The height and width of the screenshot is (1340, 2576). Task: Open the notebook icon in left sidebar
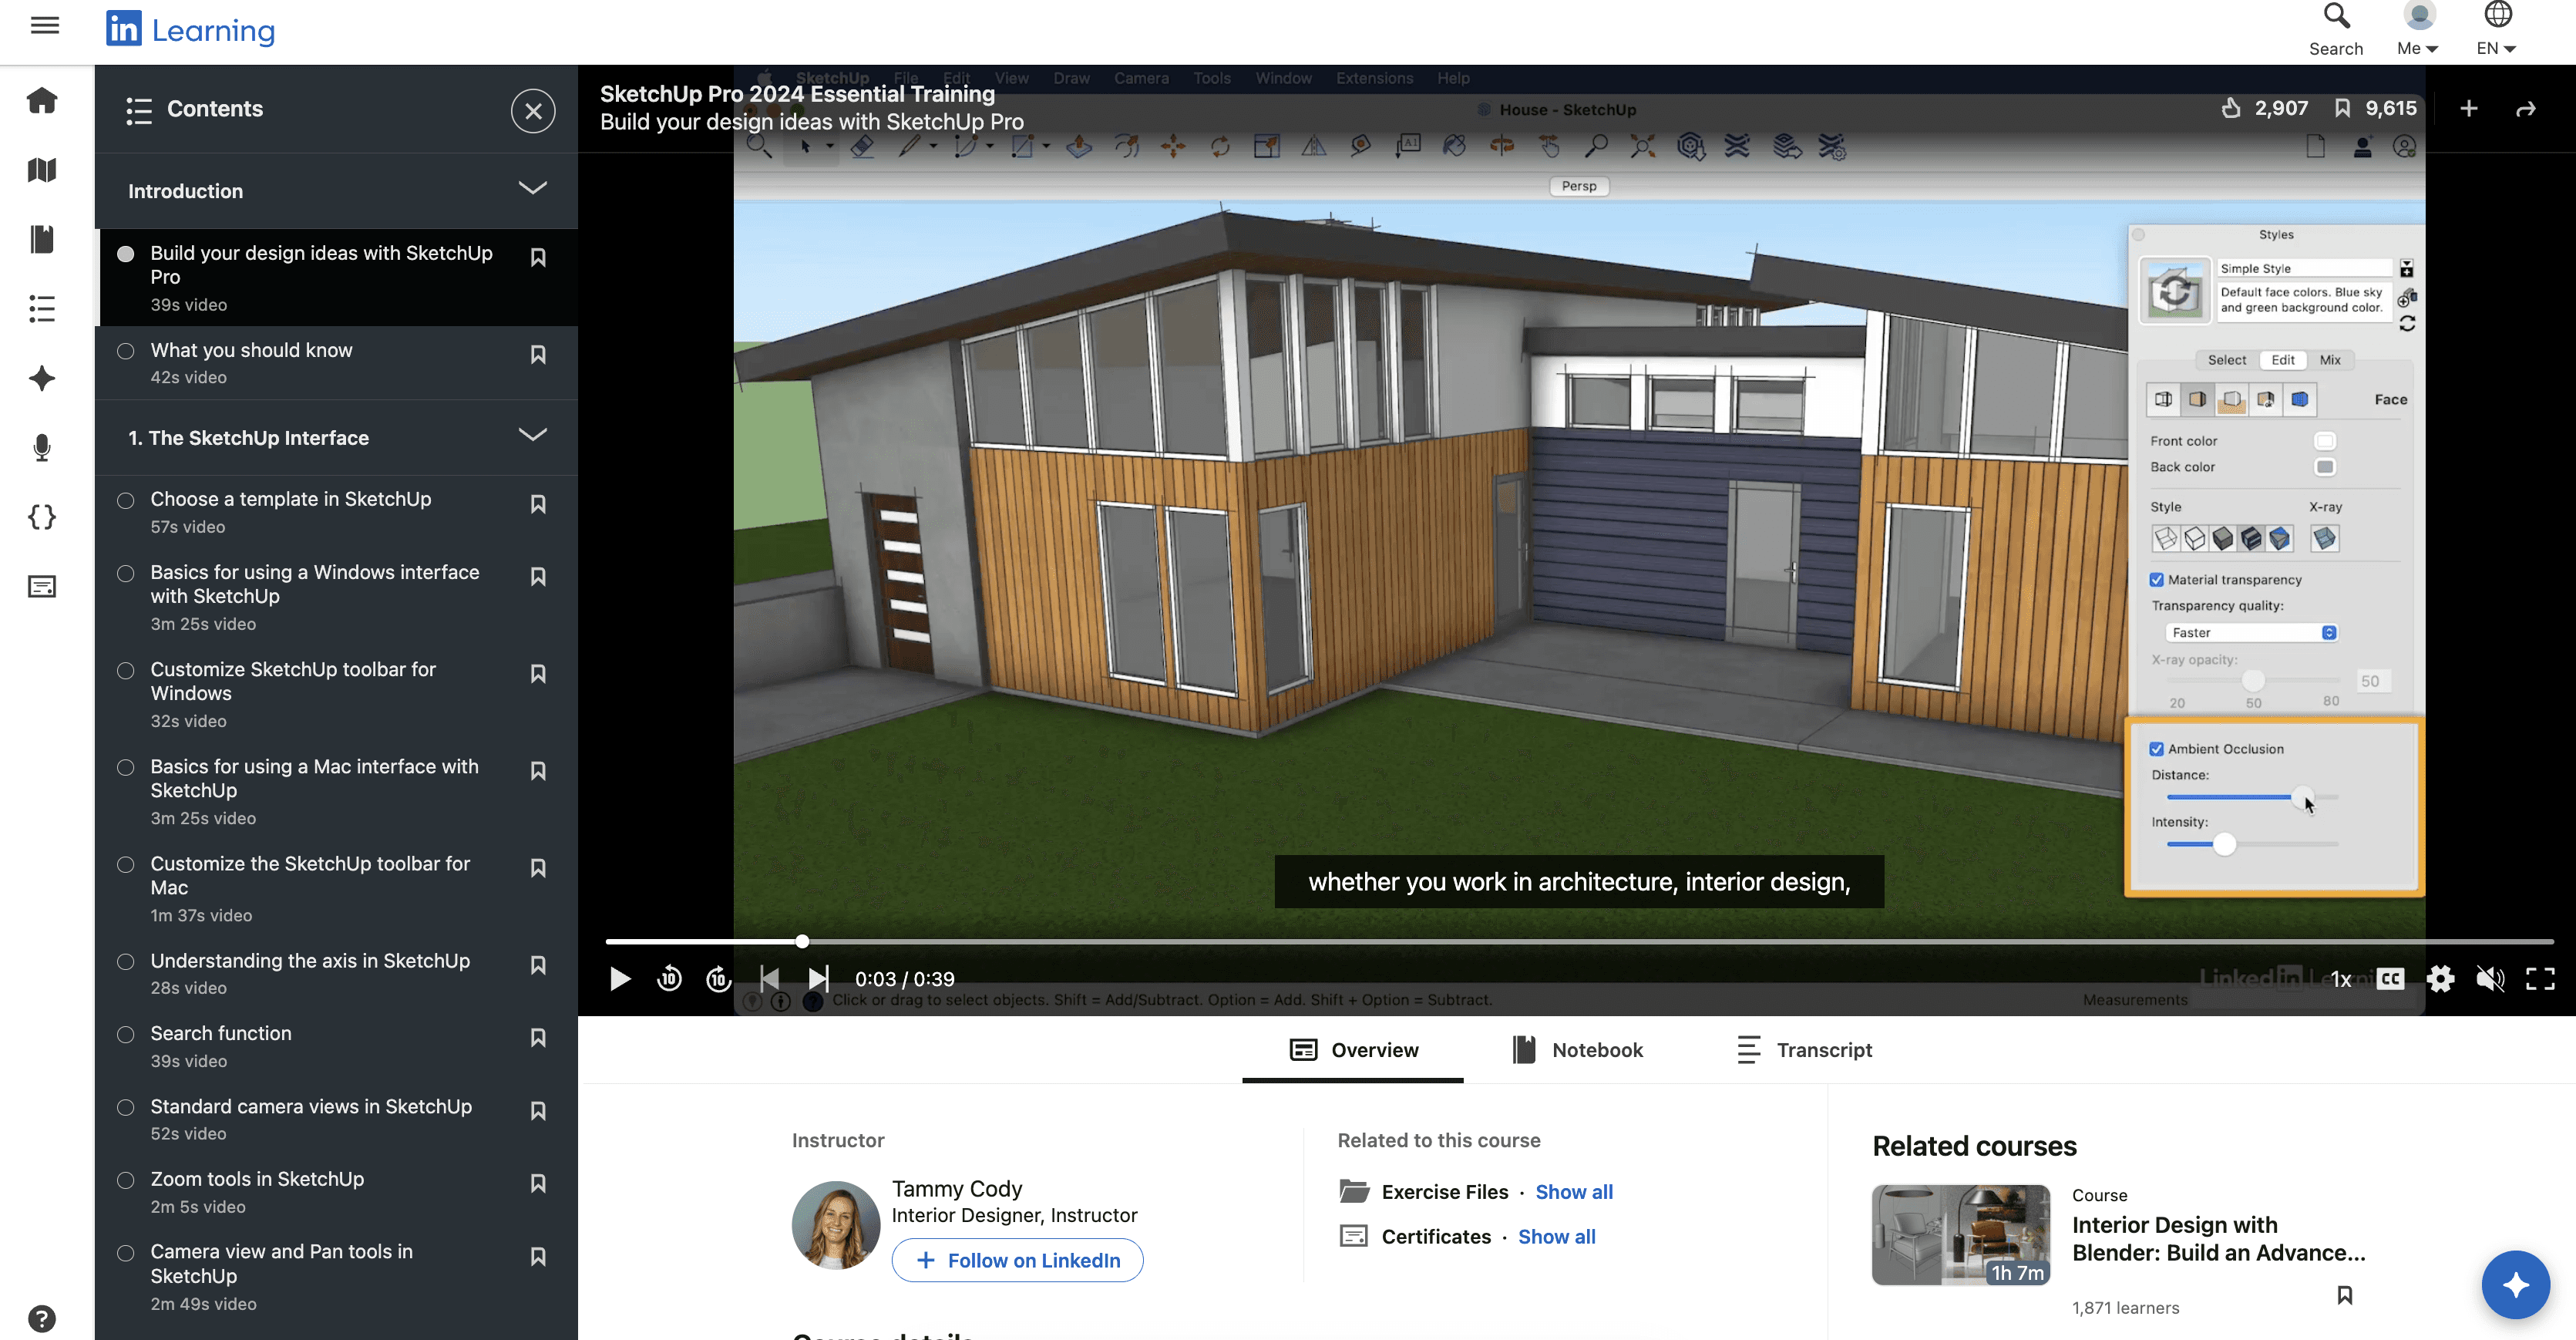click(42, 239)
